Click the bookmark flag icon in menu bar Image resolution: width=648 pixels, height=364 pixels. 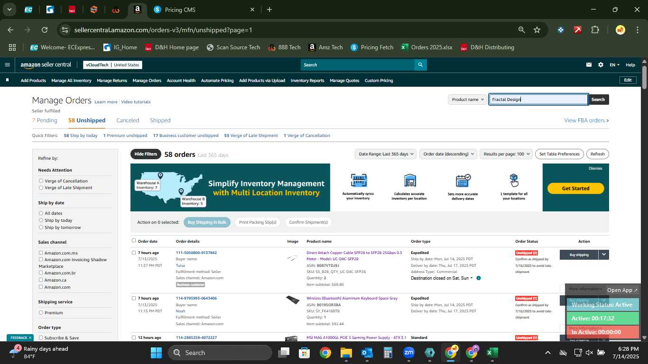pos(7,80)
